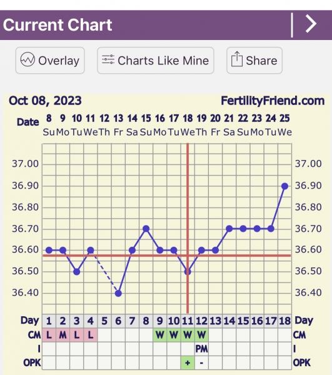The width and height of the screenshot is (332, 375).
Task: Click the M cervical mucus cell on day 2
Action: point(63,335)
